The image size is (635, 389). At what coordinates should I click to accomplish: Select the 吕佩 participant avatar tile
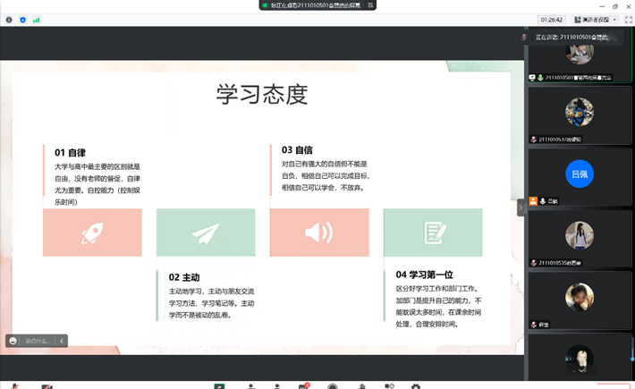click(580, 173)
